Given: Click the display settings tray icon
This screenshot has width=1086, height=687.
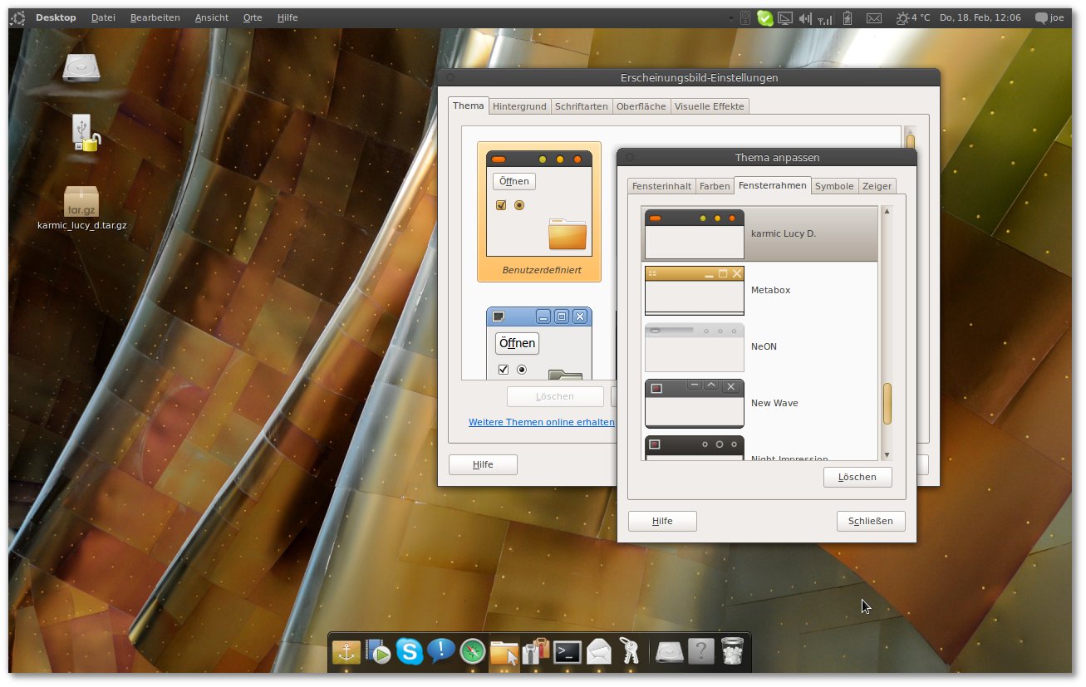Looking at the screenshot, I should 785,17.
